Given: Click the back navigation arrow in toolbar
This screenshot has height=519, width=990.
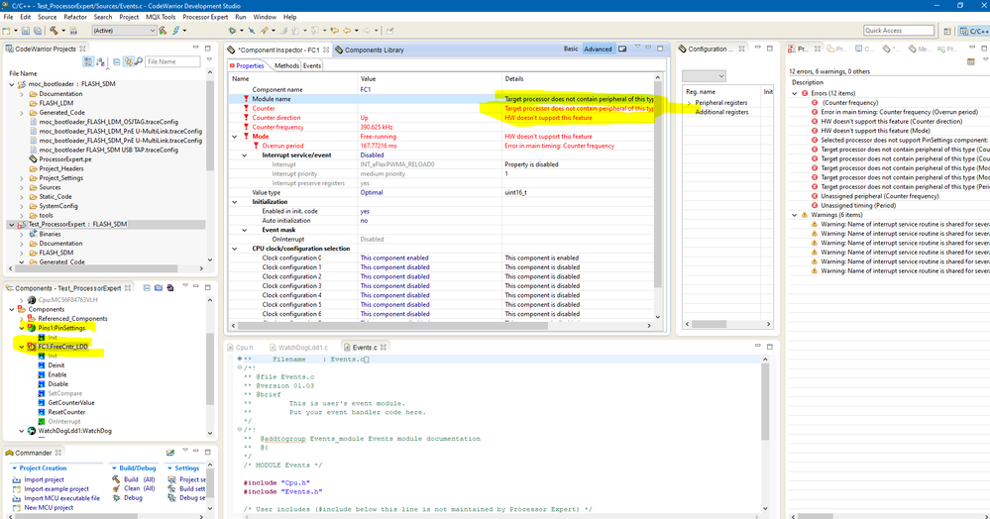Looking at the screenshot, I should coord(347,31).
